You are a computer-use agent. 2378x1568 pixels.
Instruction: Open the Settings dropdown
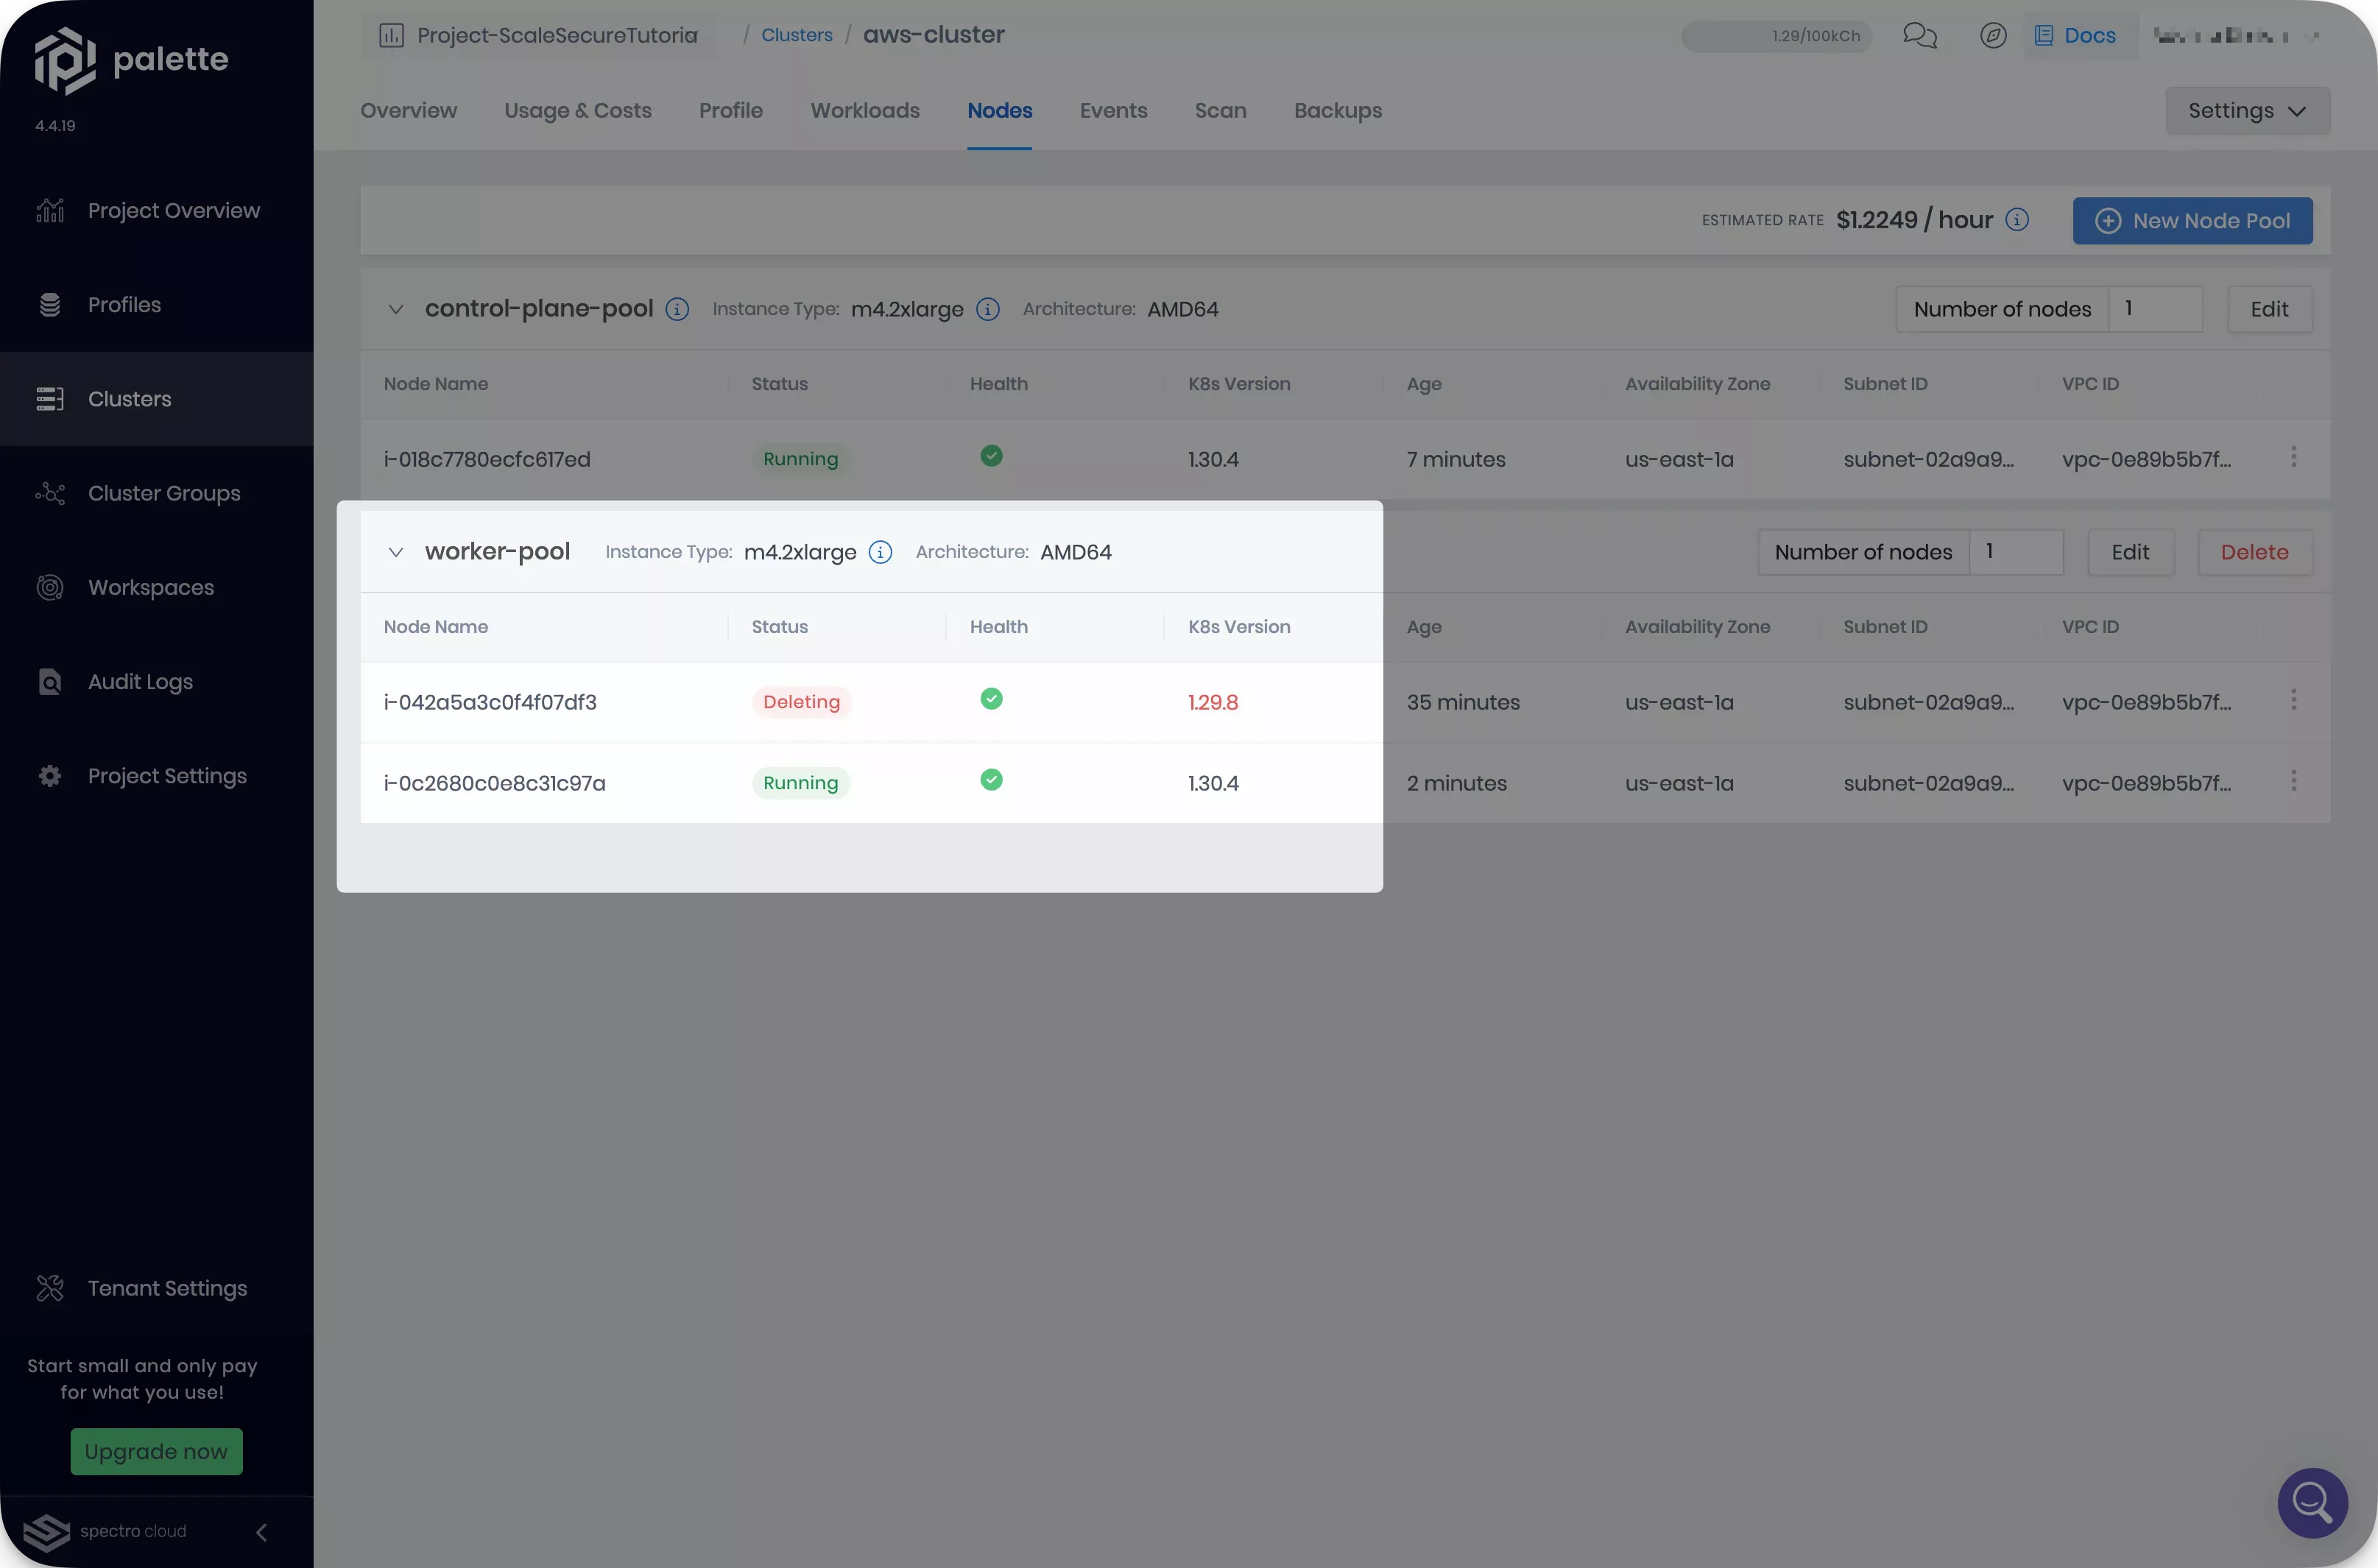tap(2247, 110)
